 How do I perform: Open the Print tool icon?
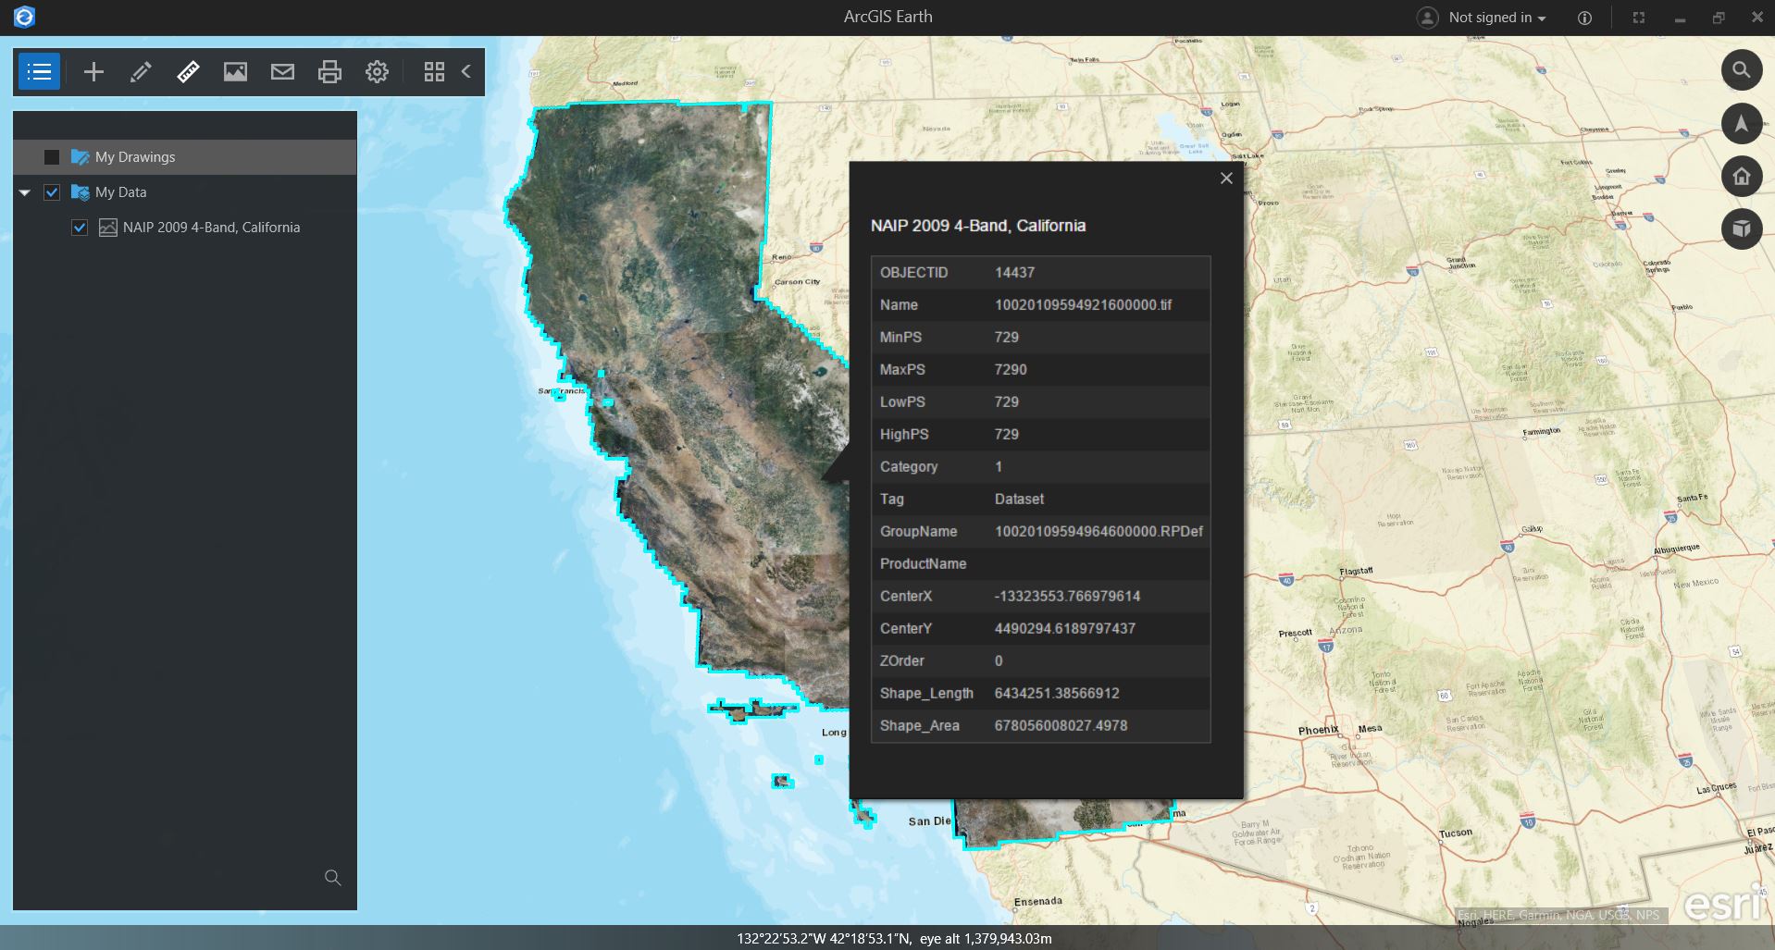point(329,71)
